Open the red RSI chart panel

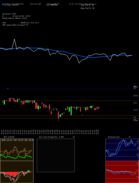point(122,172)
